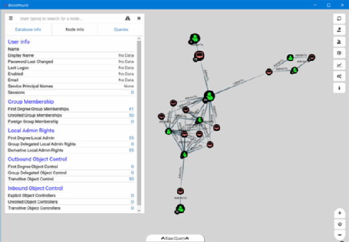The height and width of the screenshot is (242, 349).
Task: Click Group Delegated Object Control value
Action: pos(132,173)
